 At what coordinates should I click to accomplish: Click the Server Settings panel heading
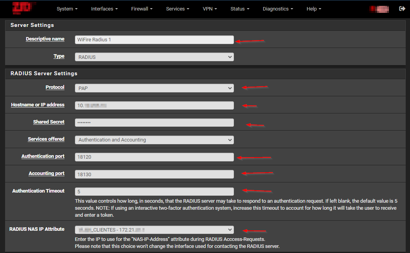click(32, 25)
